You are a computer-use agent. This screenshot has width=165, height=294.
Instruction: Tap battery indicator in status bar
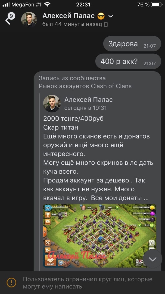pos(157,5)
